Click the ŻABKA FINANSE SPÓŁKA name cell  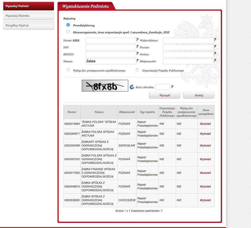[99, 173]
